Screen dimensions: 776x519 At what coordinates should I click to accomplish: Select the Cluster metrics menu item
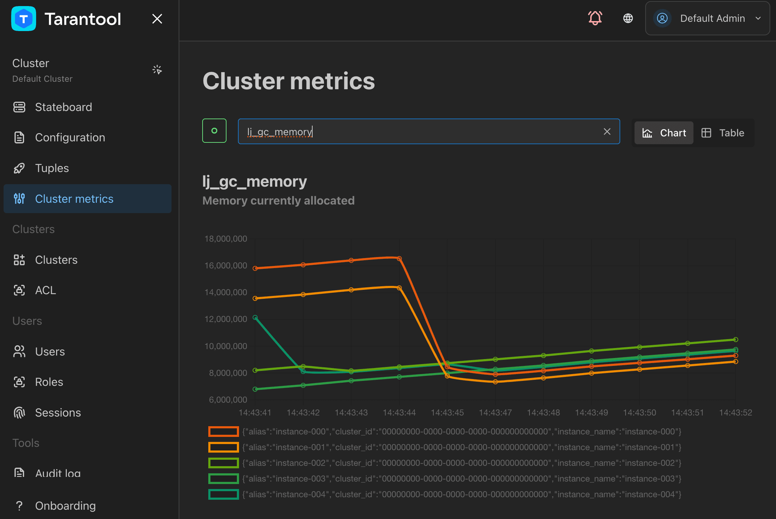tap(87, 199)
